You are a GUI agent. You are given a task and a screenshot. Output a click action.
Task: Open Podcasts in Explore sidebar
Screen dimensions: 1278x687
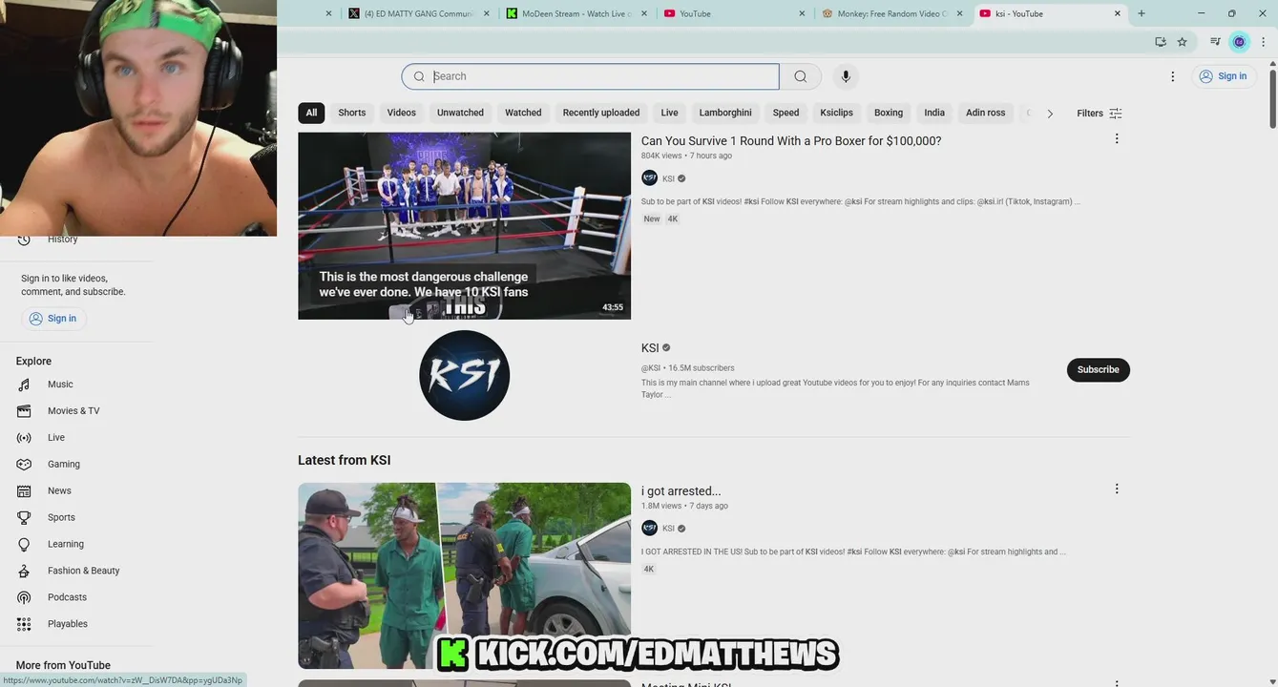tap(67, 598)
